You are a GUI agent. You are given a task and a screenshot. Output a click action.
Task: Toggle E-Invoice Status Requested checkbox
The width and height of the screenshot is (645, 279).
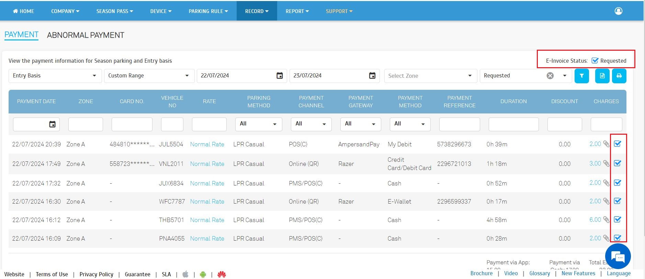(595, 61)
